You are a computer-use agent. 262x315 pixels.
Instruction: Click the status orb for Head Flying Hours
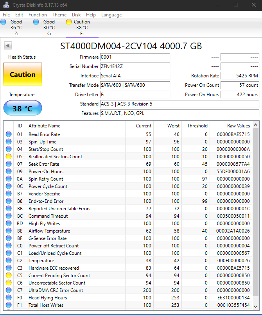[9, 298]
